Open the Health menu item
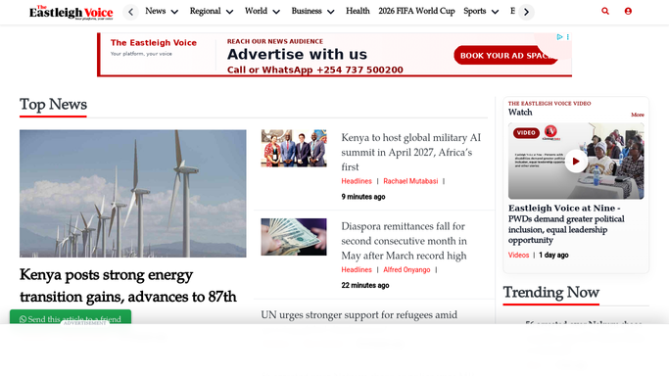 358,11
